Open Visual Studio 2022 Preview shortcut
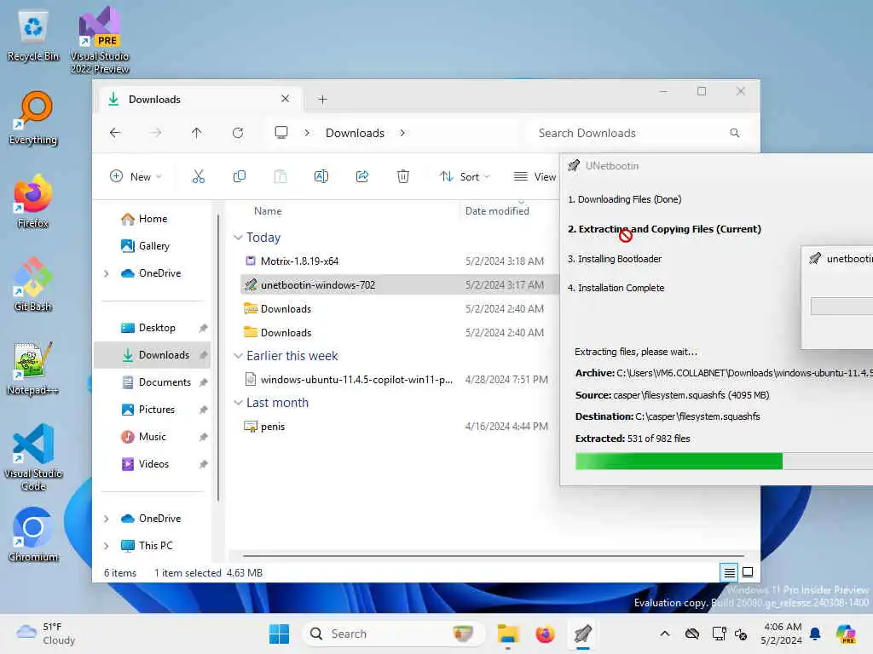The height and width of the screenshot is (654, 873). click(x=100, y=39)
